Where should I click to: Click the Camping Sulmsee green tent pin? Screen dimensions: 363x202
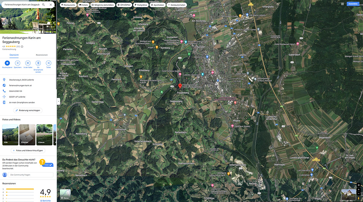point(162,92)
